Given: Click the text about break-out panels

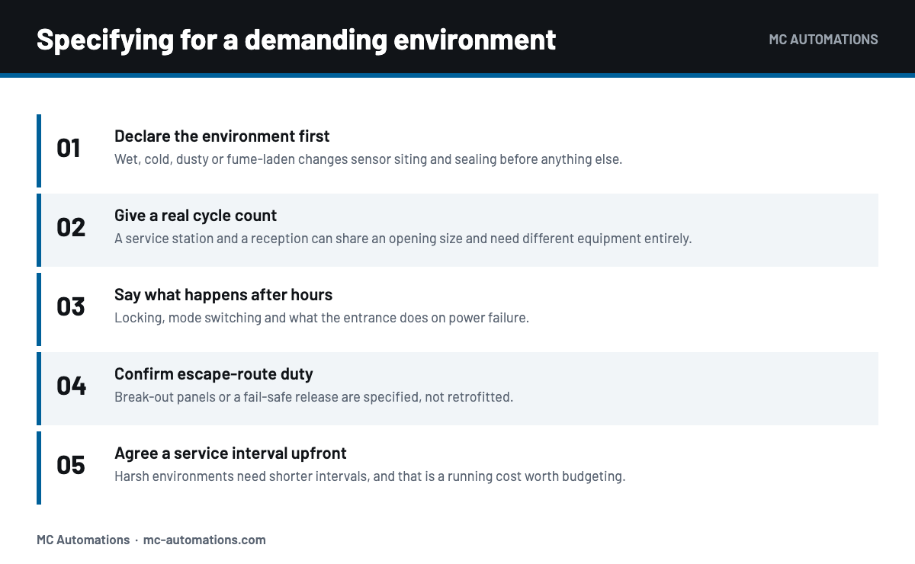Looking at the screenshot, I should click(313, 397).
